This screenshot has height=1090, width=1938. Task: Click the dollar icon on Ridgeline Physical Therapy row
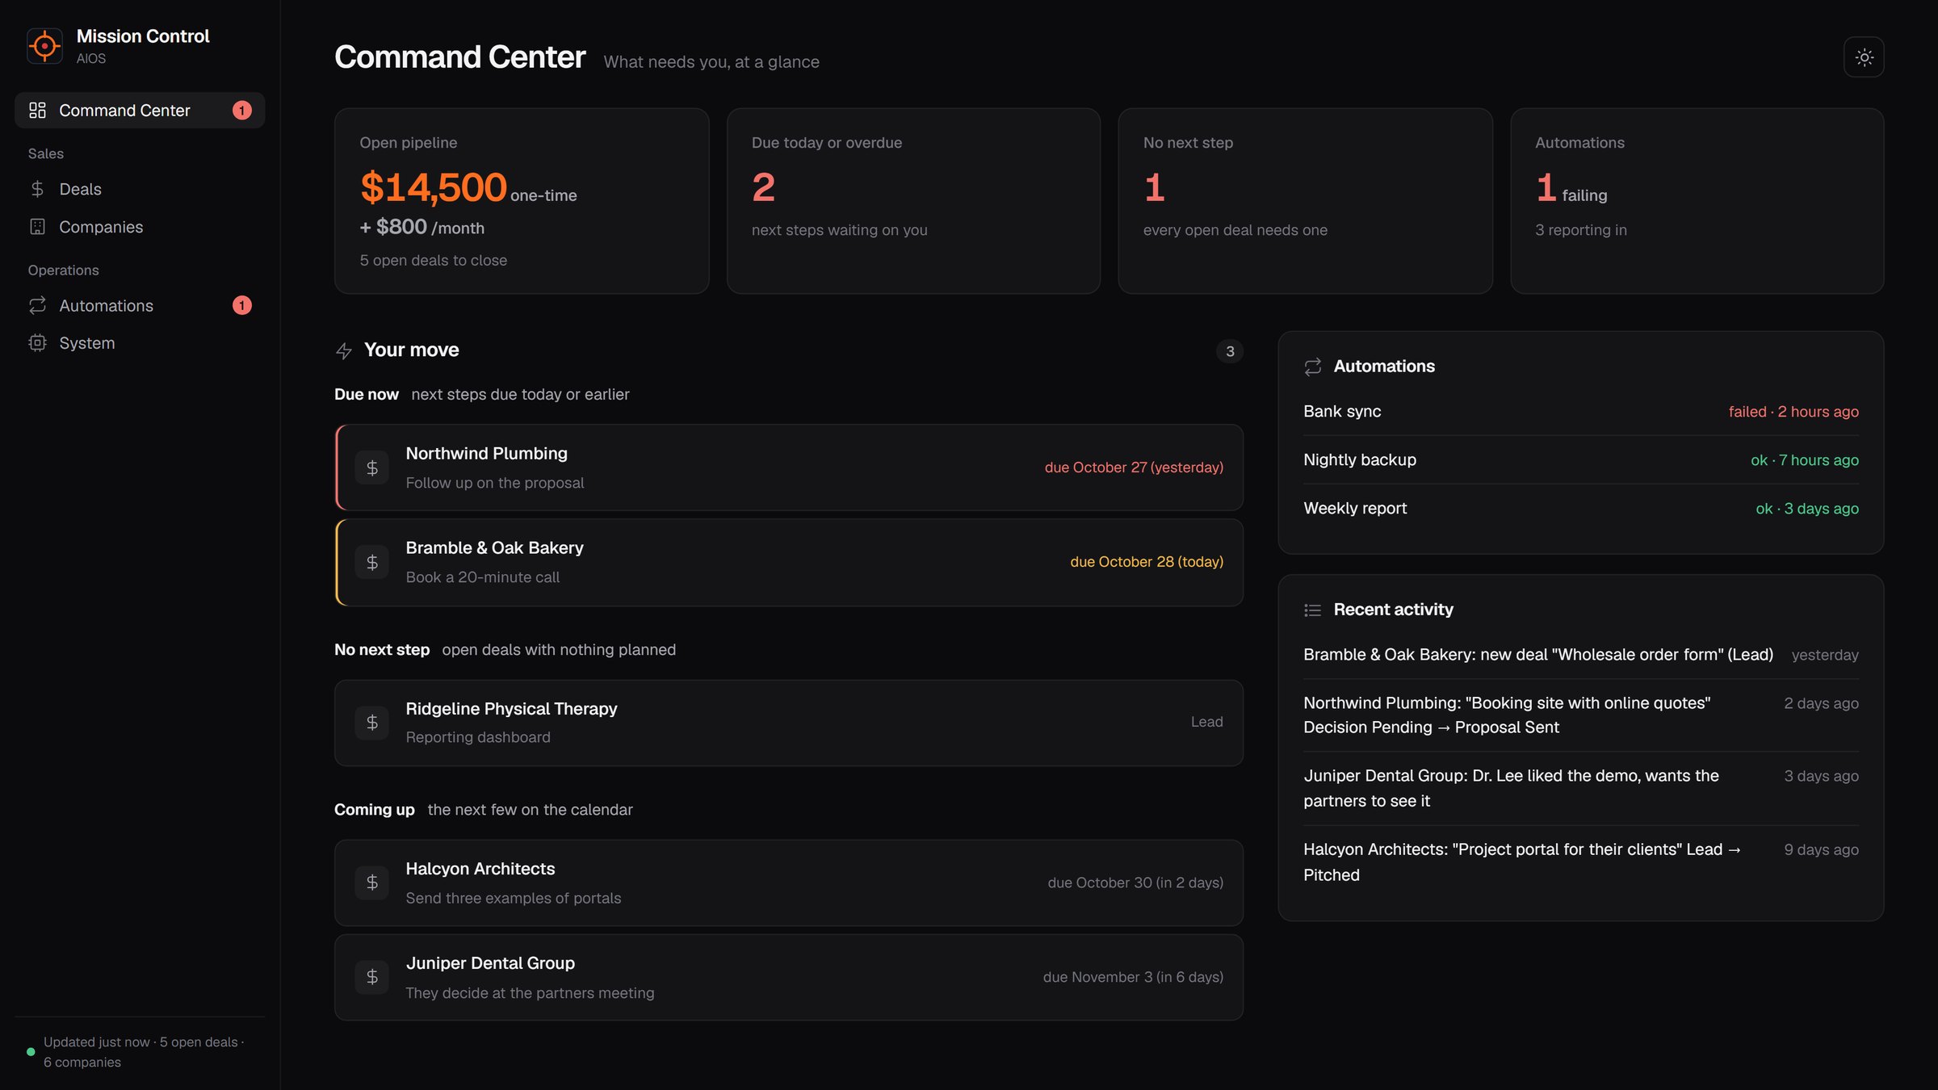[372, 722]
